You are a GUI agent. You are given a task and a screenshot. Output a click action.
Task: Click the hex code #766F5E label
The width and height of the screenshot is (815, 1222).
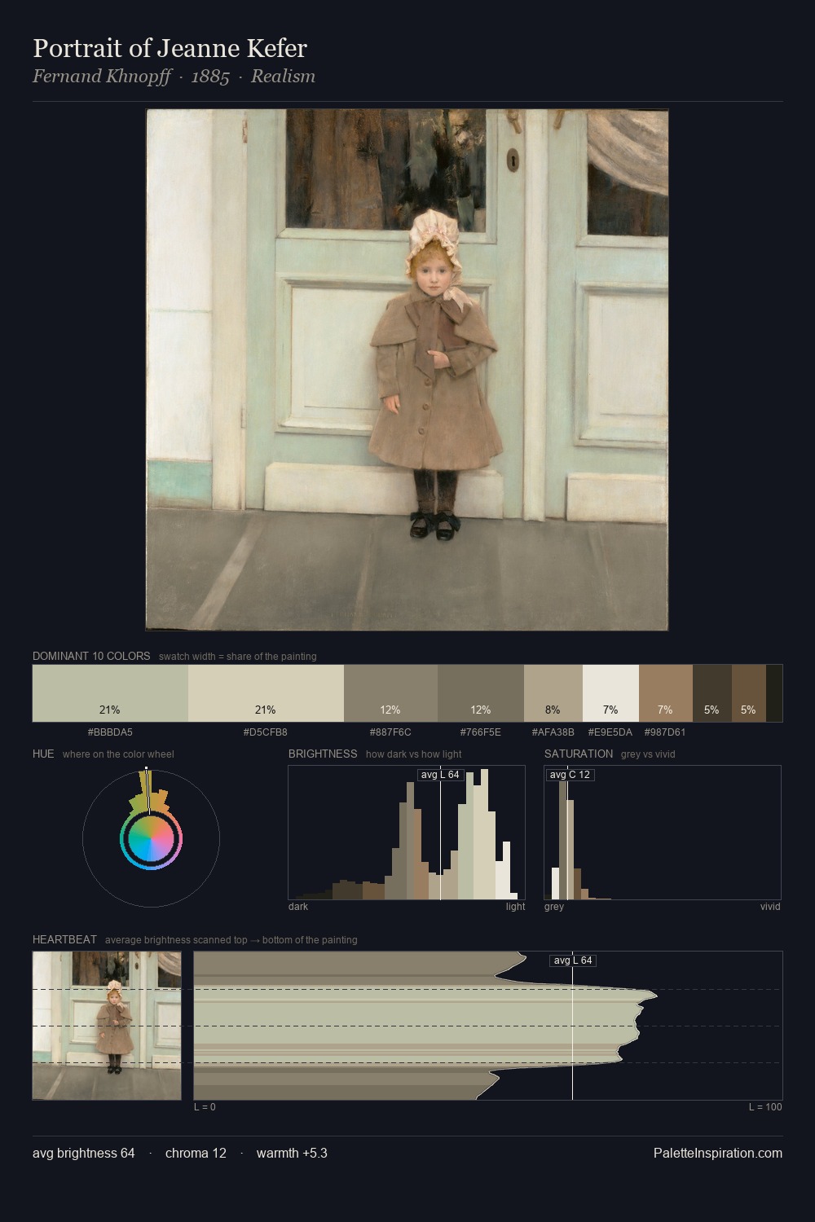(481, 732)
